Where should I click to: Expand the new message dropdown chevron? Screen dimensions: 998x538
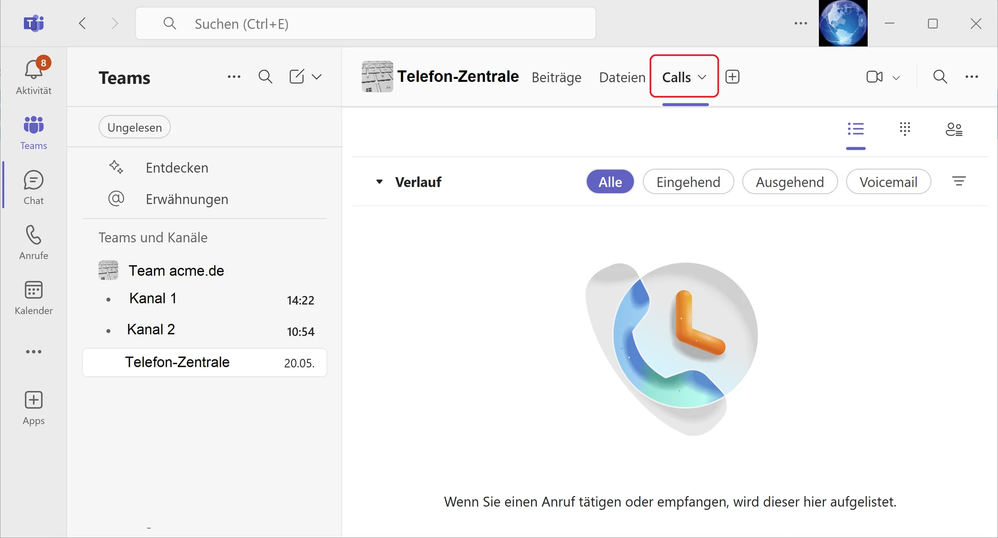[x=316, y=77]
